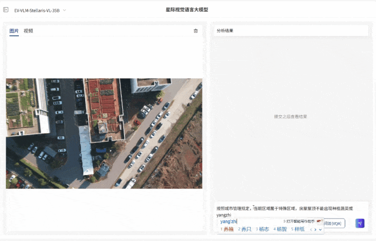The height and width of the screenshot is (241, 376).
Task: Click the 分析结果 panel header
Action: pyautogui.click(x=291, y=31)
